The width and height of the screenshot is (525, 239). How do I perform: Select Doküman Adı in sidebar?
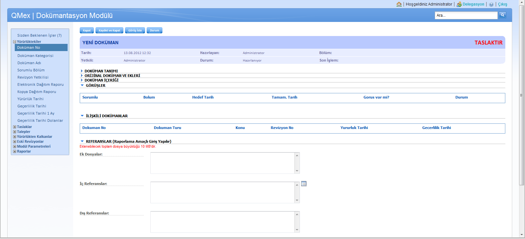coord(29,63)
